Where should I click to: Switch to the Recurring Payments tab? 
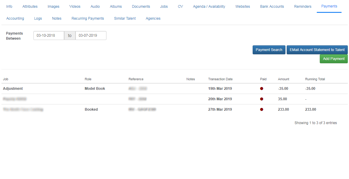click(x=88, y=18)
